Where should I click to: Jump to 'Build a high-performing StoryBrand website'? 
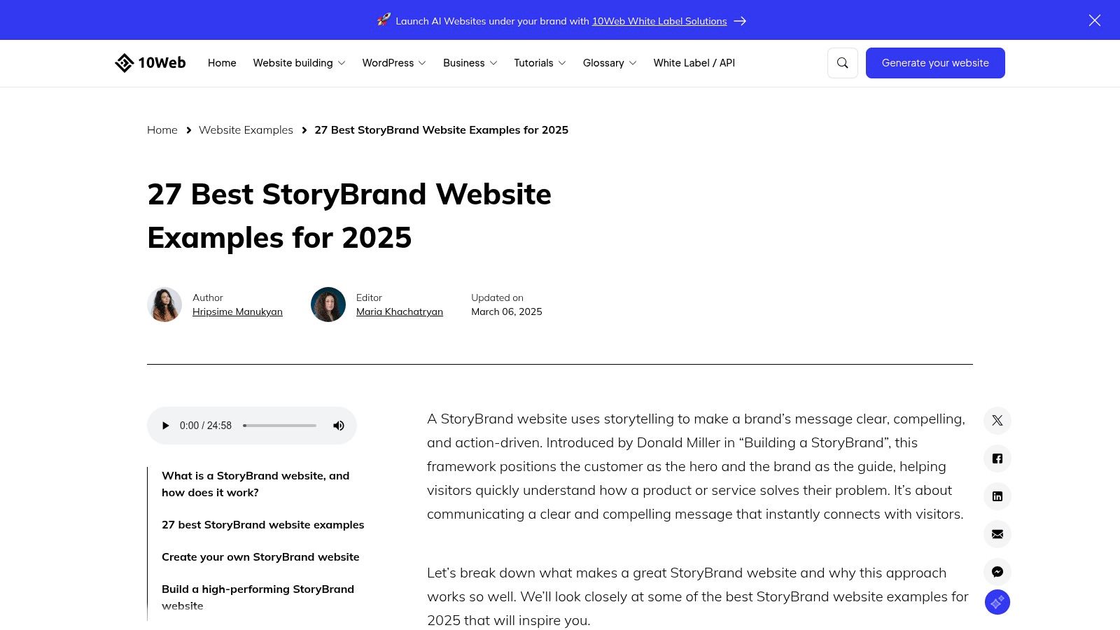coord(258,597)
